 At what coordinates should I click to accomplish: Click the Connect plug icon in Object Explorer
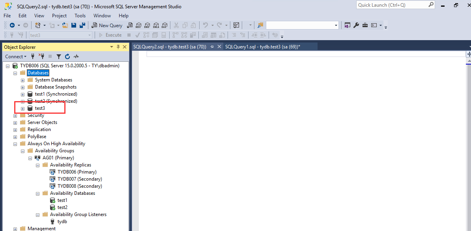tap(33, 56)
